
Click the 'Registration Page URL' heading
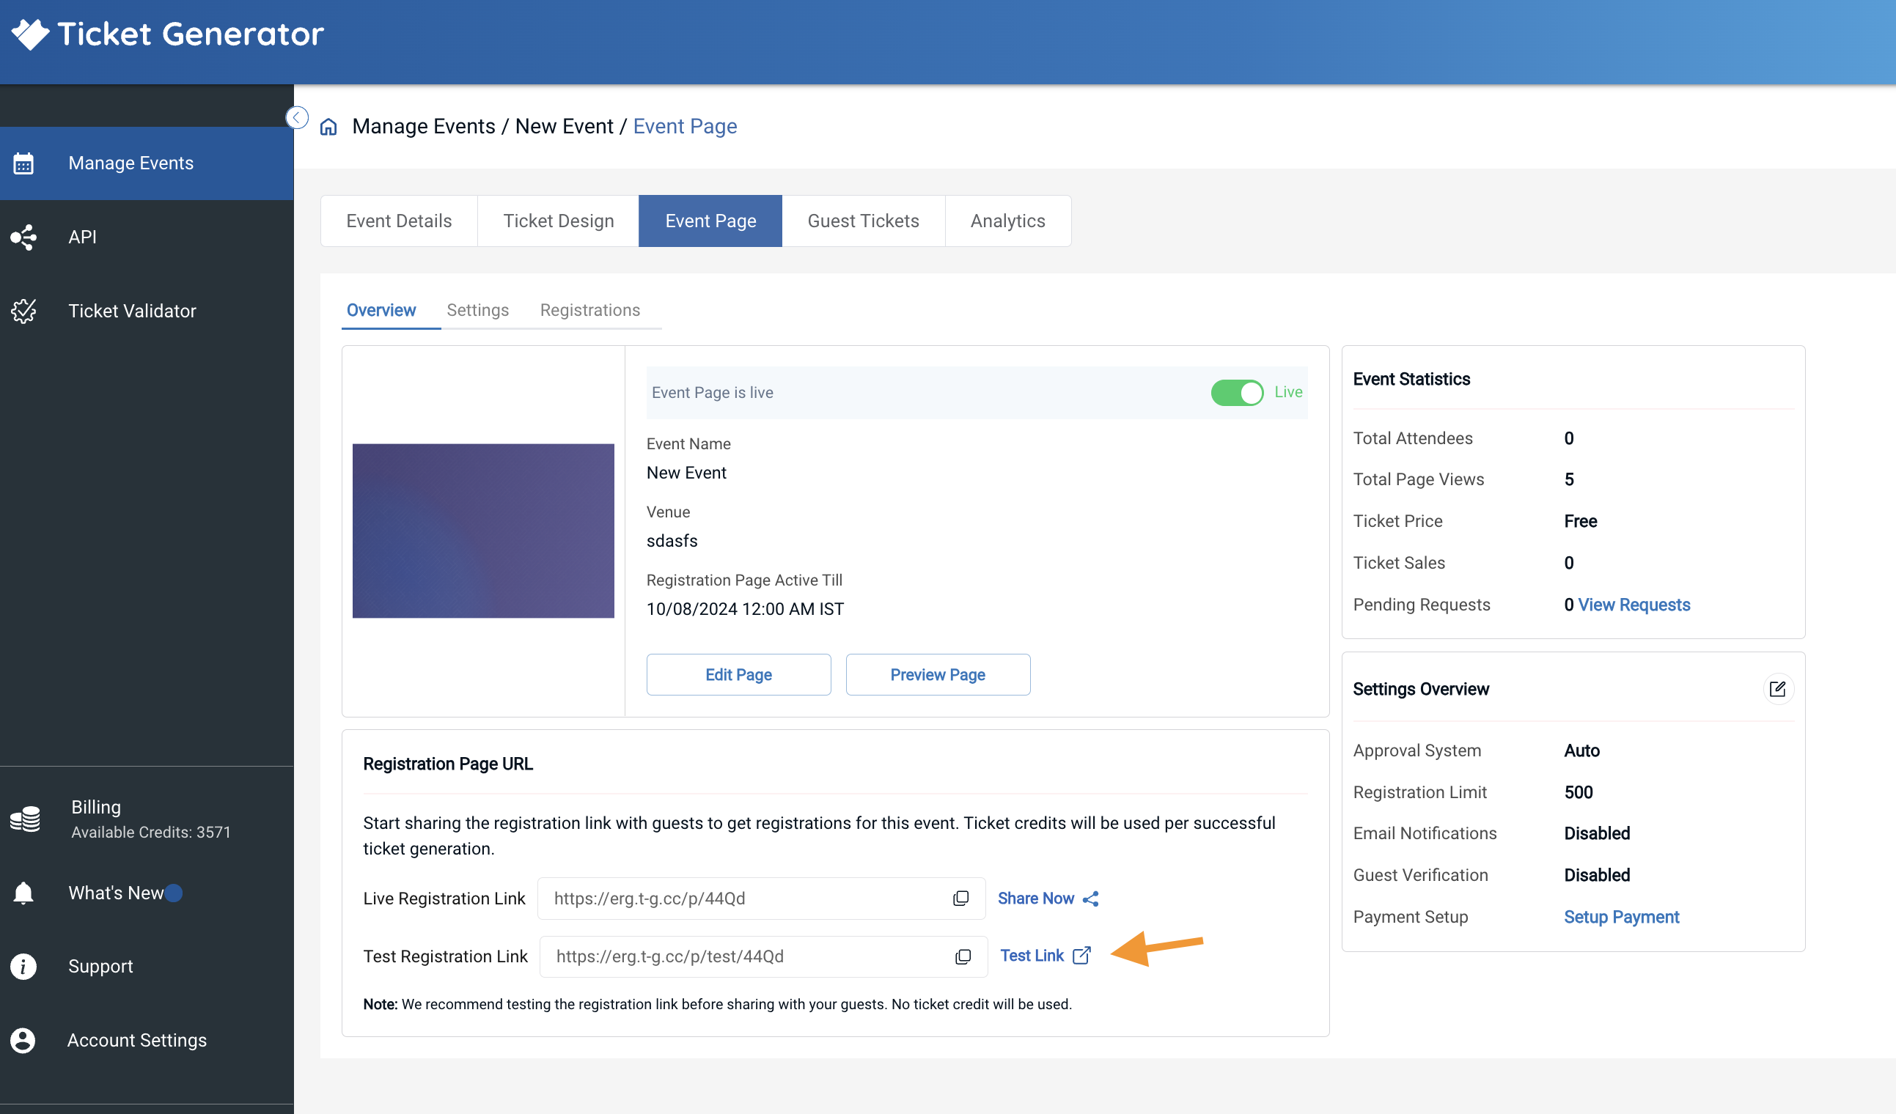click(x=448, y=764)
